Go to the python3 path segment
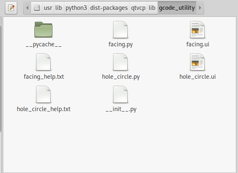The height and width of the screenshot is (173, 238). coord(76,8)
